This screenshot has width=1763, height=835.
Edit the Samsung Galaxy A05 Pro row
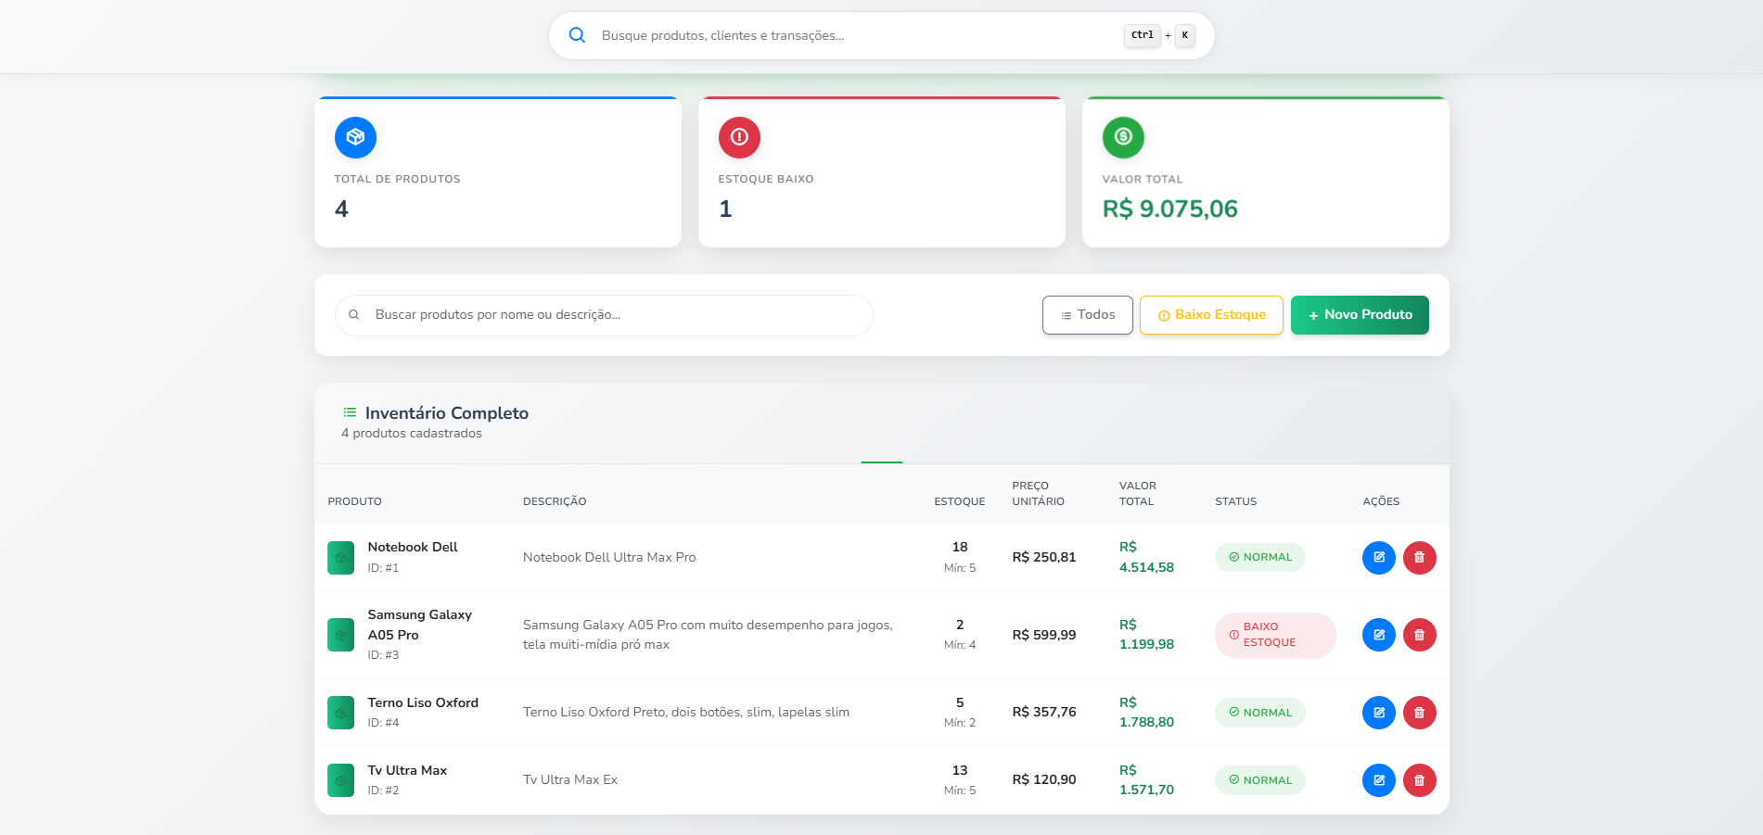click(1378, 635)
